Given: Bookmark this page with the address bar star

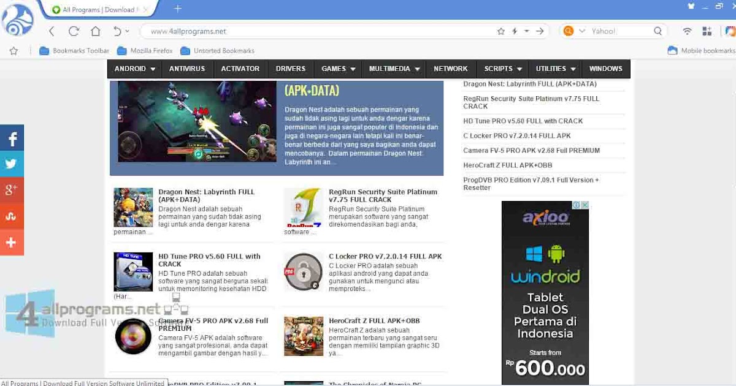Looking at the screenshot, I should click(501, 31).
